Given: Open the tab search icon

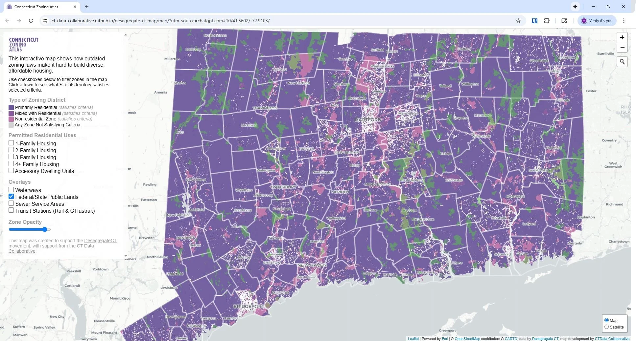Looking at the screenshot, I should click(564, 21).
